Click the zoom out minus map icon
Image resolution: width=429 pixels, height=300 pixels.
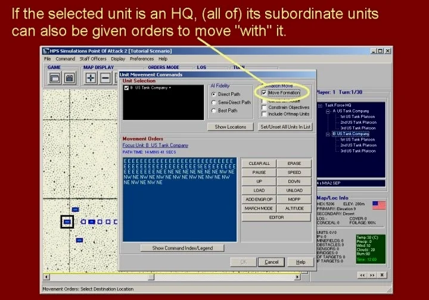(105, 78)
